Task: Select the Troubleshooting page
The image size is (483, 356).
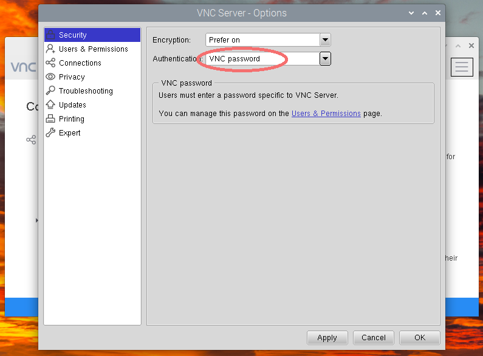Action: [92, 91]
